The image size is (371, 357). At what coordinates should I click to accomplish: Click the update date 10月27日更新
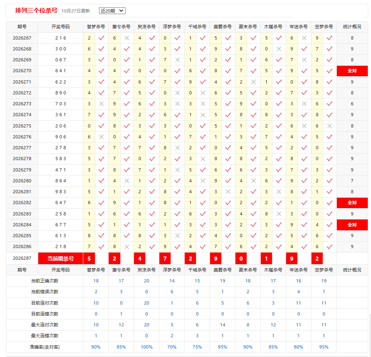(76, 11)
